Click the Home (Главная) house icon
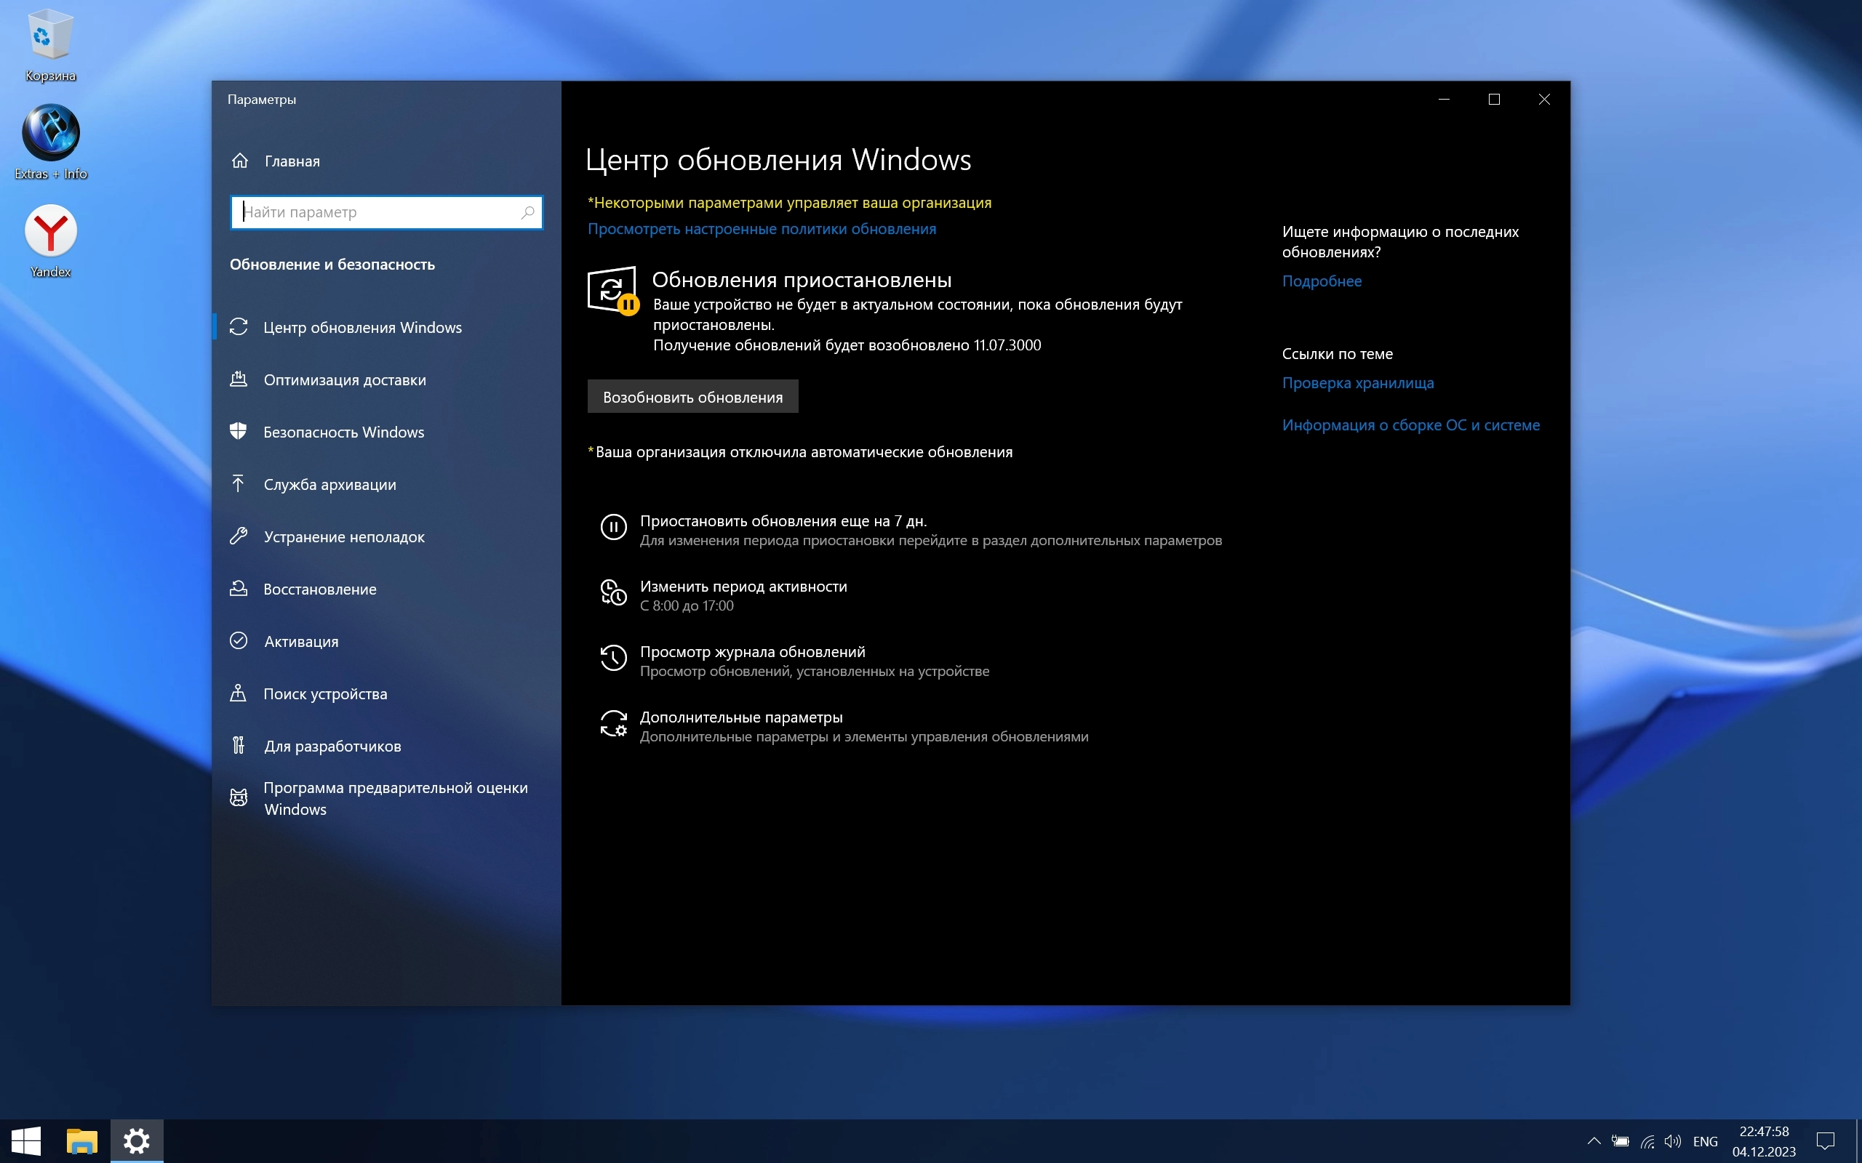Image resolution: width=1862 pixels, height=1163 pixels. (x=240, y=161)
